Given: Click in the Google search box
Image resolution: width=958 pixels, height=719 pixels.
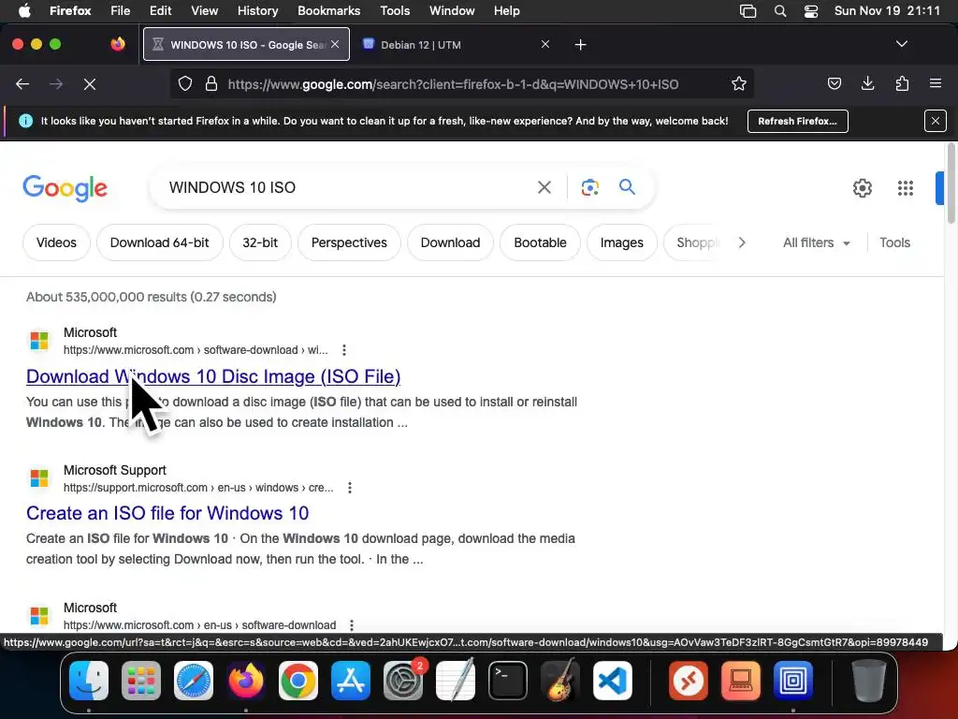Looking at the screenshot, I should tap(348, 187).
